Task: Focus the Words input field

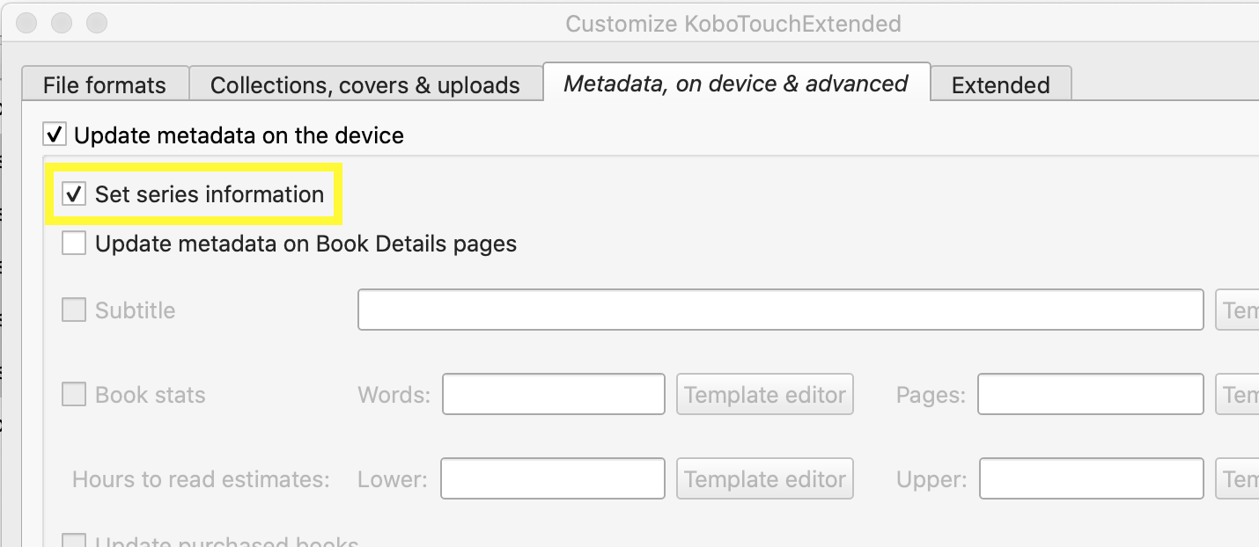Action: pyautogui.click(x=553, y=395)
